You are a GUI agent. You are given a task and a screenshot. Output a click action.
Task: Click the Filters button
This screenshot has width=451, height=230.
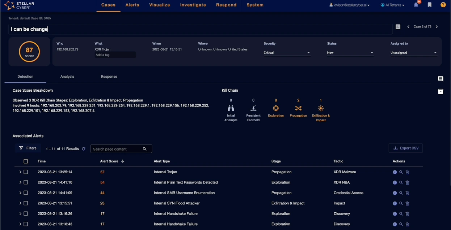[x=28, y=148]
